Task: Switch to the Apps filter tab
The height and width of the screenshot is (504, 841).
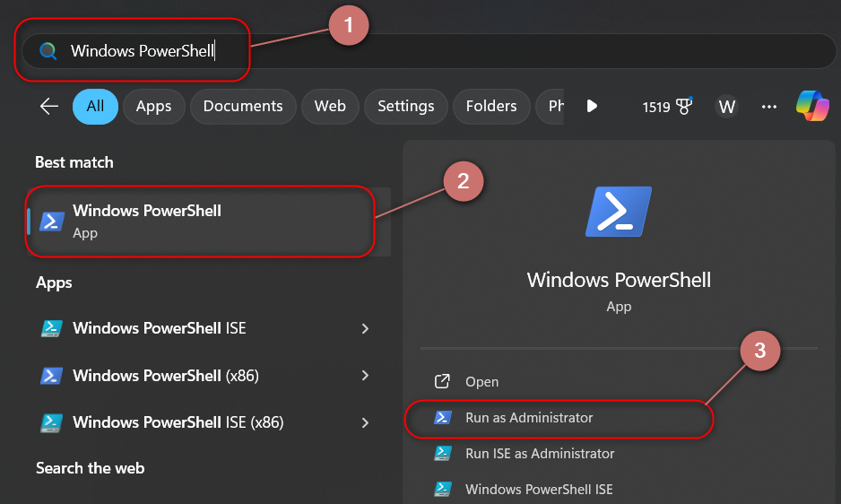Action: point(153,107)
